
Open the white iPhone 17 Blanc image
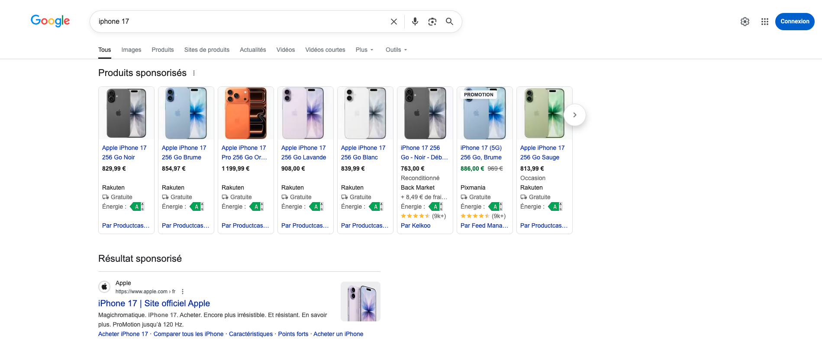[365, 113]
